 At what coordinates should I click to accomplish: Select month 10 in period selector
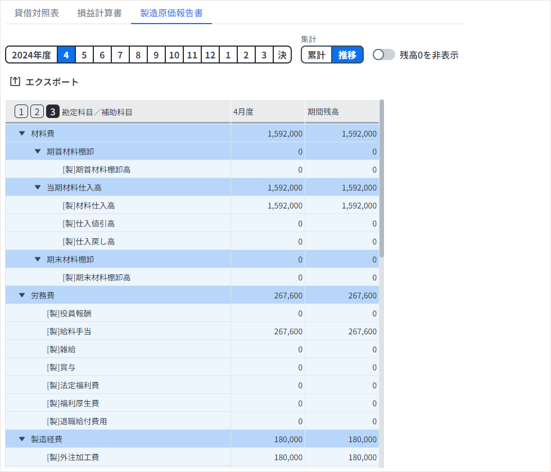click(174, 55)
